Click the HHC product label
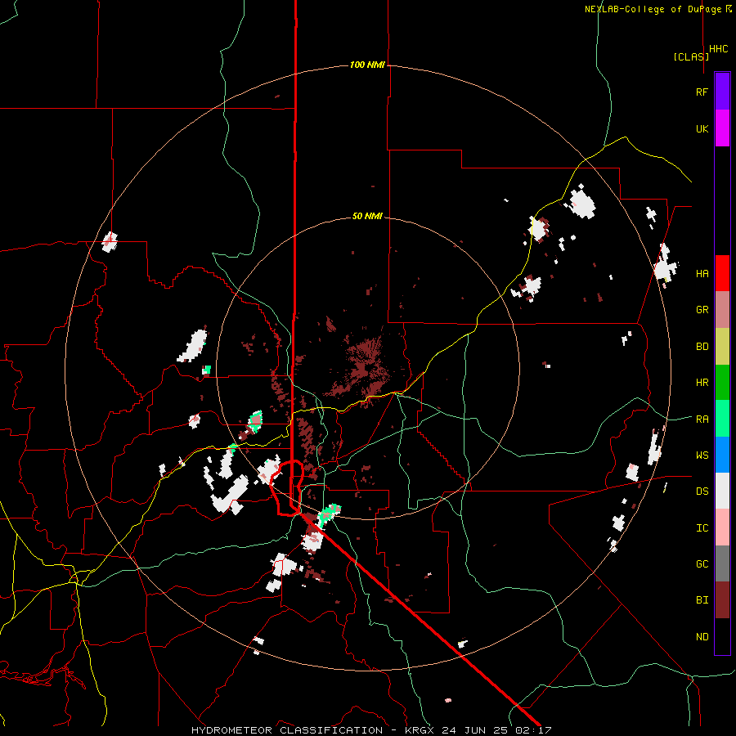Image resolution: width=736 pixels, height=736 pixels. click(x=718, y=49)
